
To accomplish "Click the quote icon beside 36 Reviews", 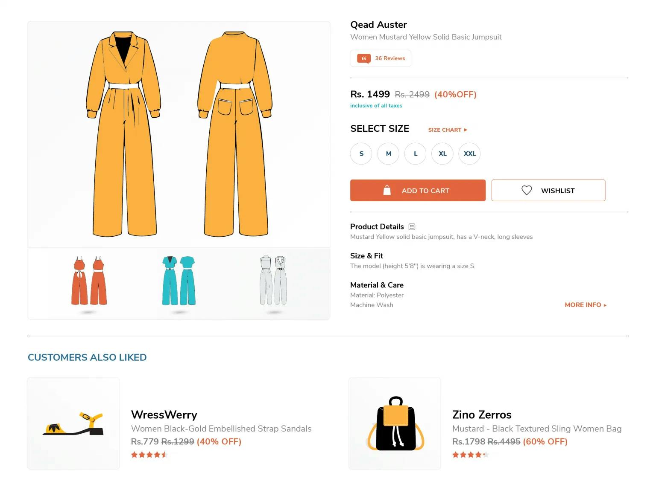I will tap(364, 58).
